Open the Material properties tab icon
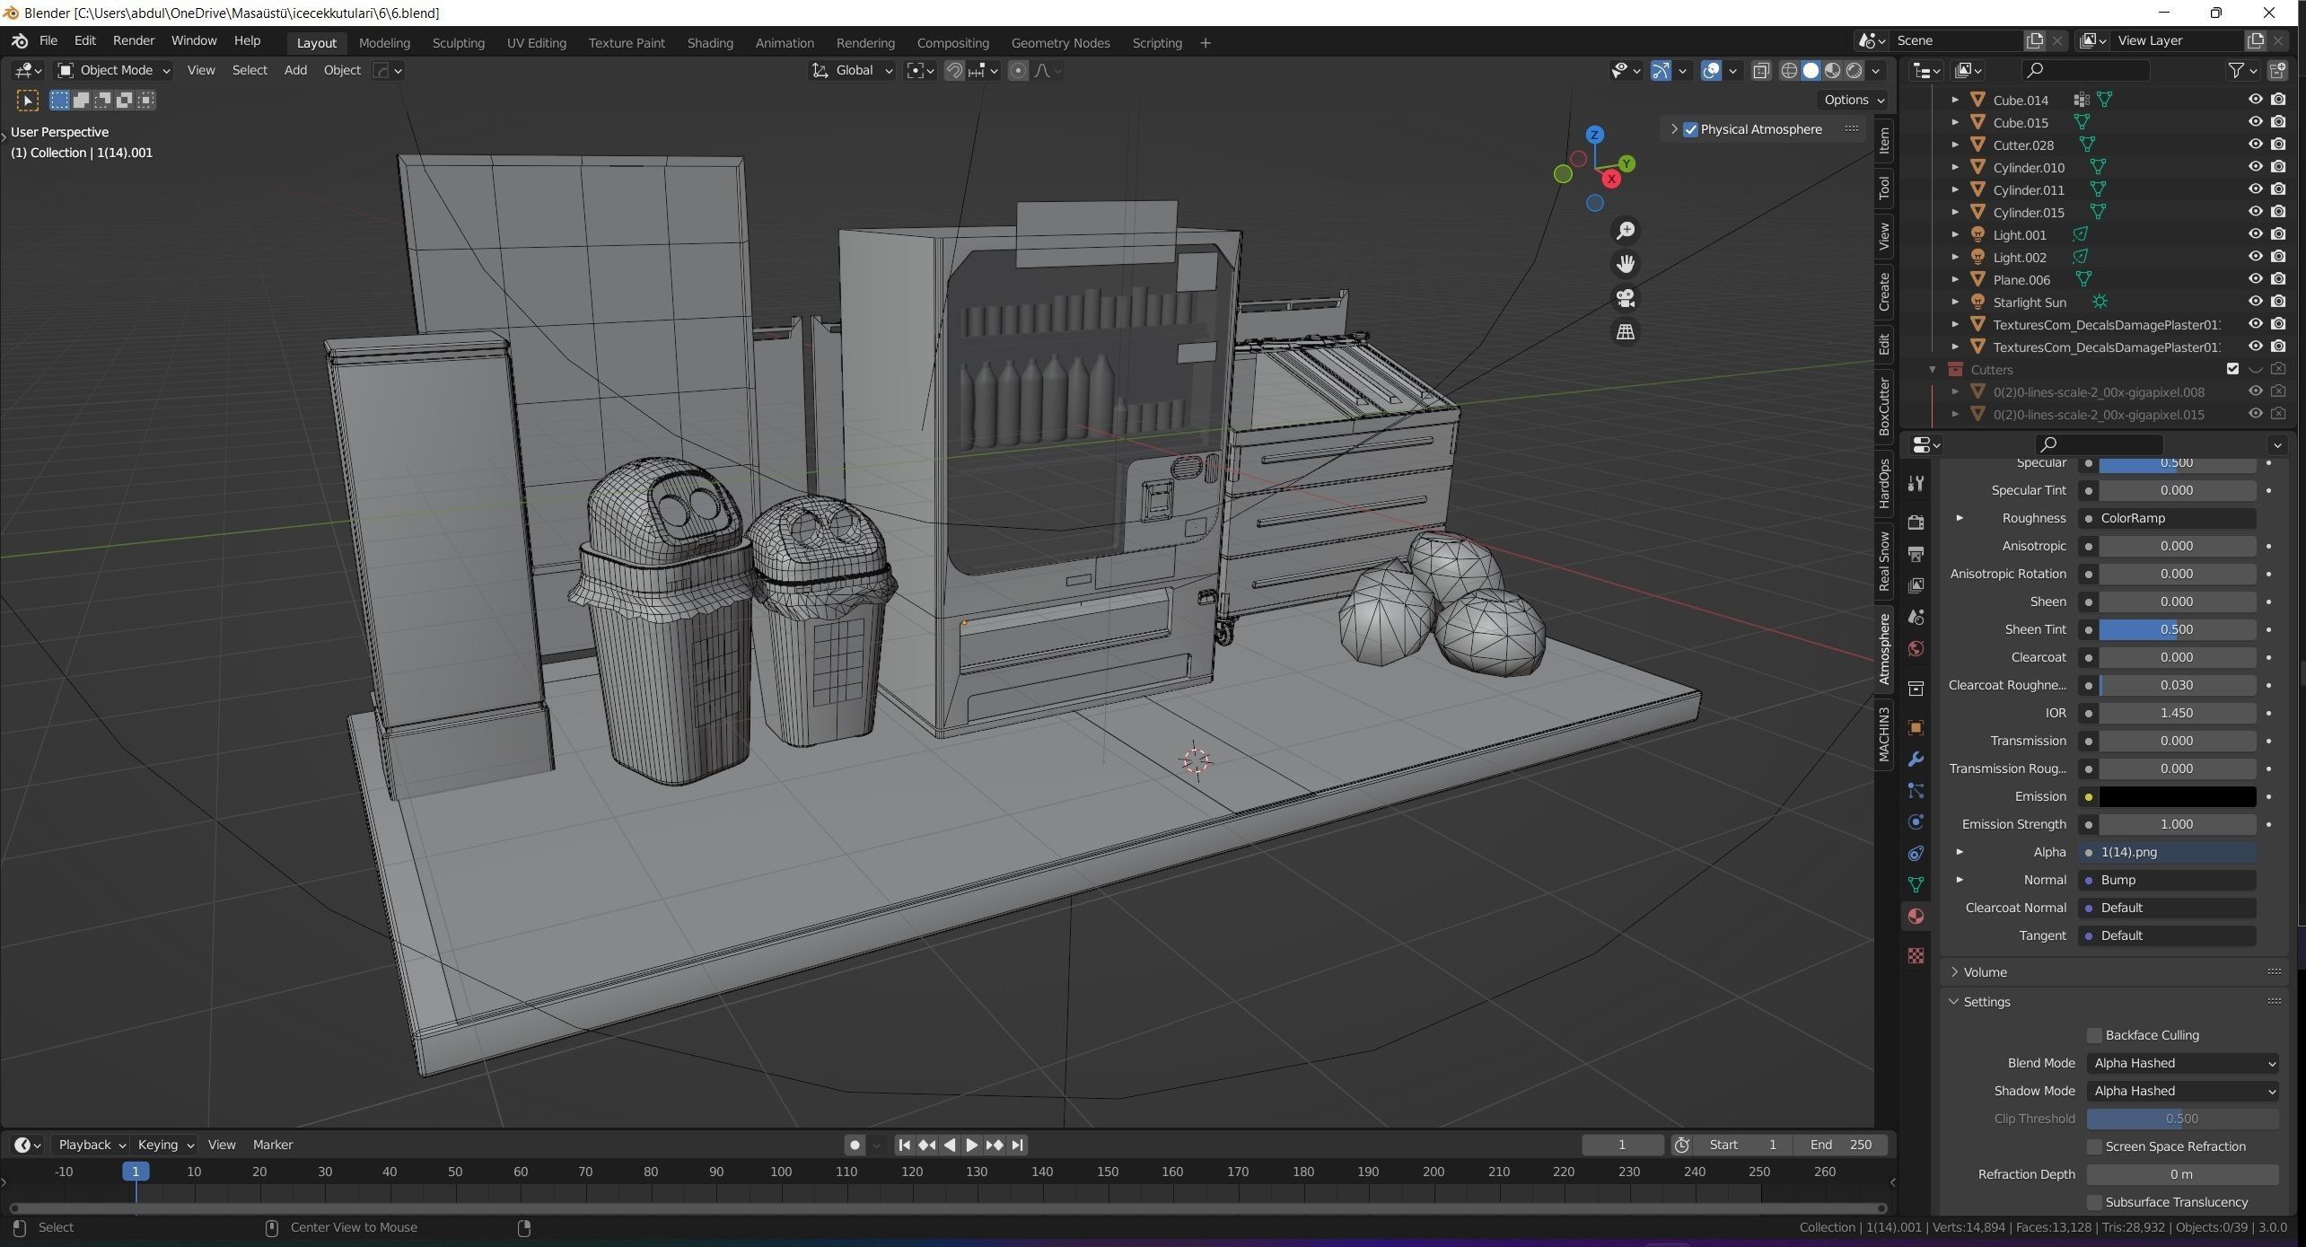 coord(1916,916)
